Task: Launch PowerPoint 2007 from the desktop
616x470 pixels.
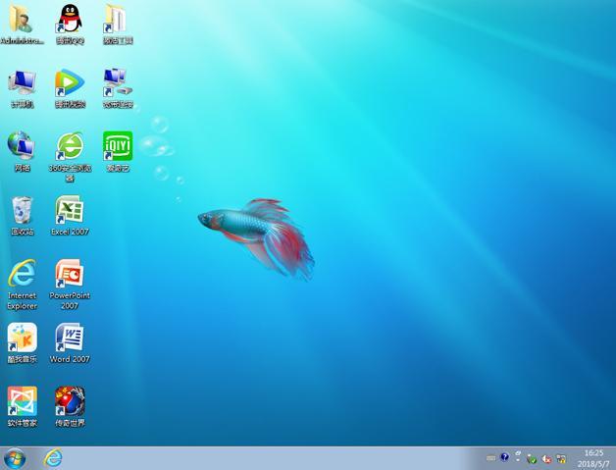Action: pyautogui.click(x=69, y=275)
